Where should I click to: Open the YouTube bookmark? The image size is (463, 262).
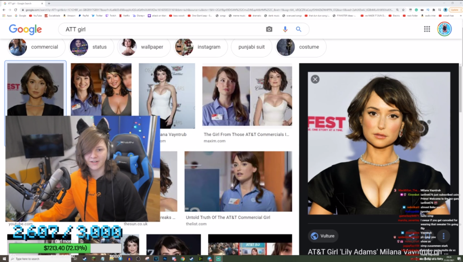[36, 16]
